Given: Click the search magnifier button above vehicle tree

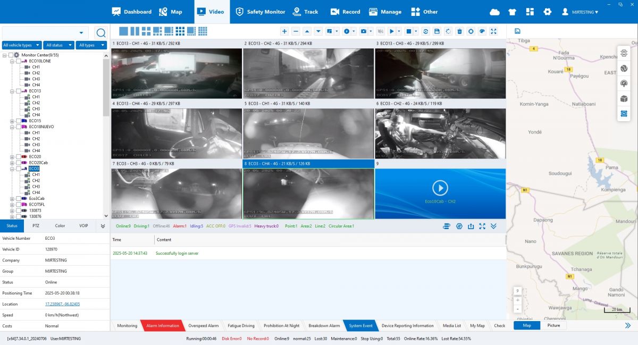Looking at the screenshot, I should pyautogui.click(x=100, y=32).
